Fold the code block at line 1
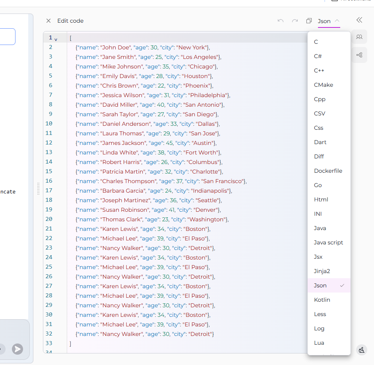The image size is (374, 365). point(56,39)
